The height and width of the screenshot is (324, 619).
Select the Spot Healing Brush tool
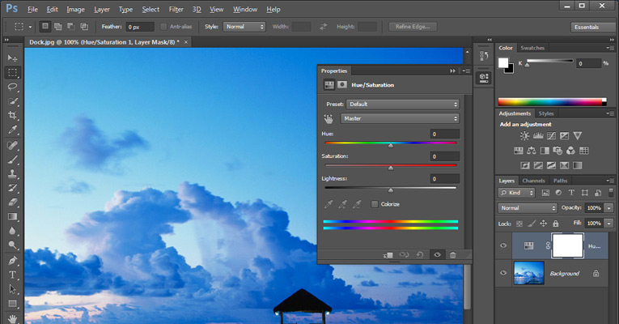coord(12,145)
